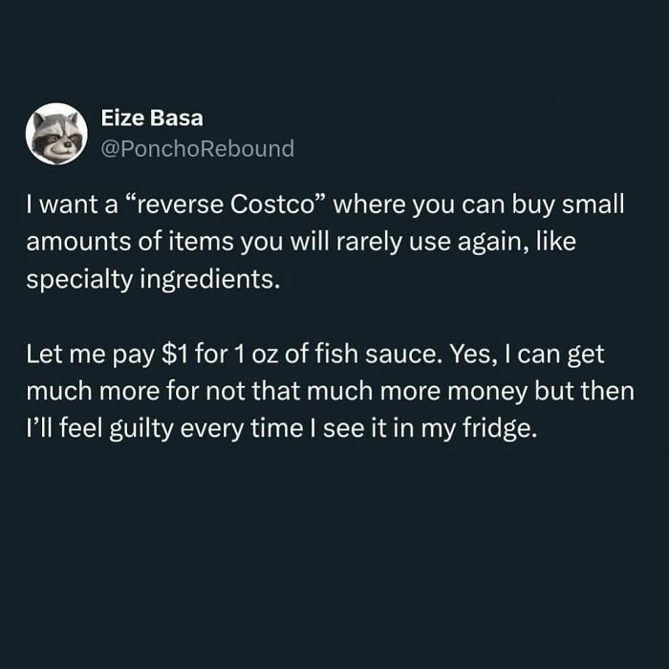Click "Let me pay" starting the second paragraph

[89, 357]
